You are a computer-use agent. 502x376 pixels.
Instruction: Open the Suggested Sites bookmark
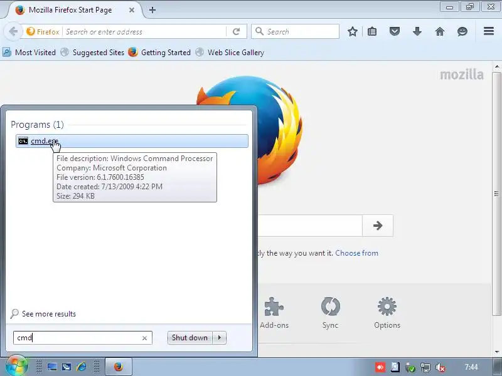(x=92, y=52)
